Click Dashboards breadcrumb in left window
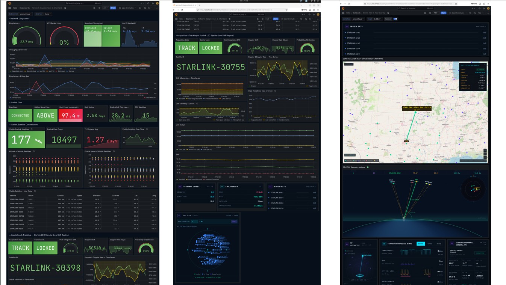 click(25, 8)
